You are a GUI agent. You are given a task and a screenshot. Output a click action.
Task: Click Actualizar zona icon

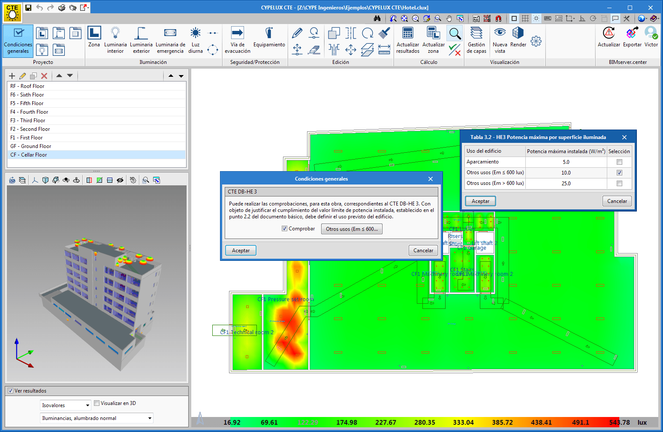tap(434, 40)
